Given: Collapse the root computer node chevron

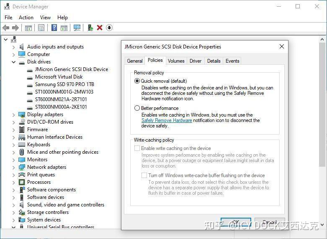Looking at the screenshot, I should [5, 39].
